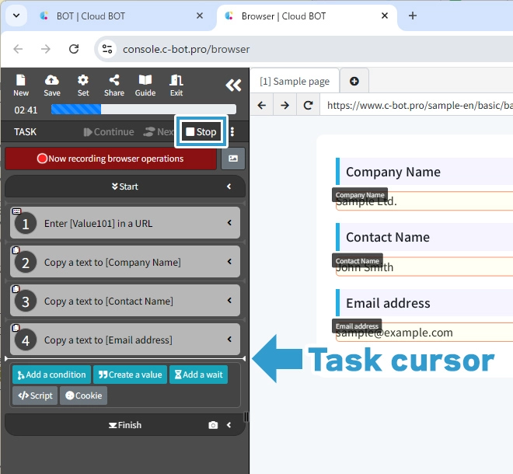Expand step 1 Enter Value101 arrow
The image size is (513, 474).
(x=229, y=223)
